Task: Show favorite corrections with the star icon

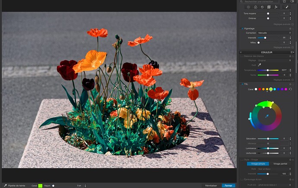Action: coord(284,1)
